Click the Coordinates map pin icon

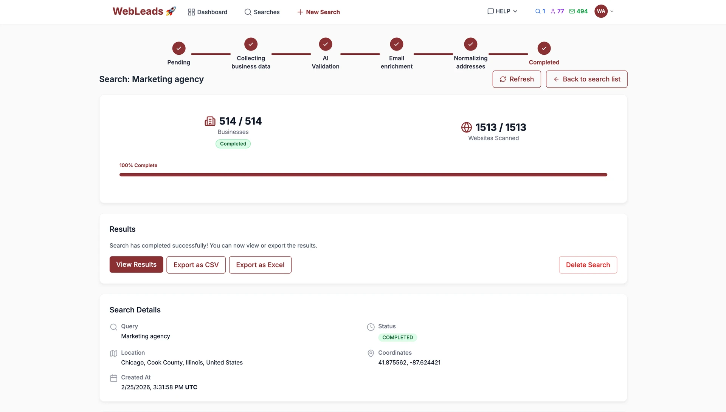tap(371, 353)
